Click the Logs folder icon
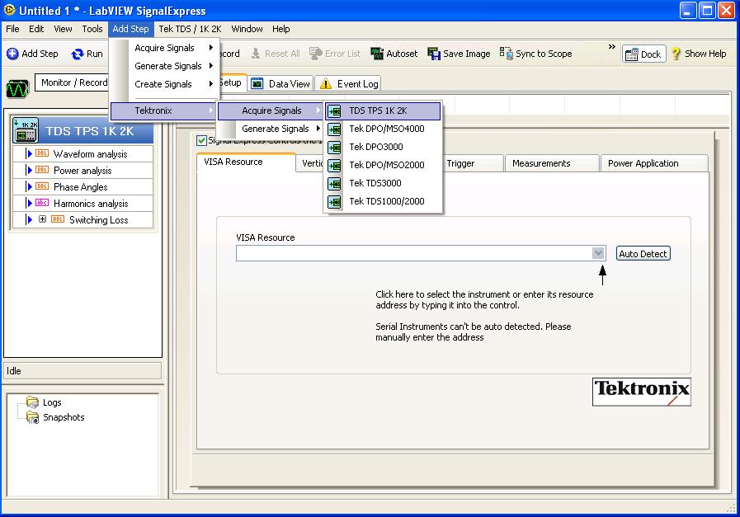This screenshot has height=517, width=740. [x=32, y=402]
